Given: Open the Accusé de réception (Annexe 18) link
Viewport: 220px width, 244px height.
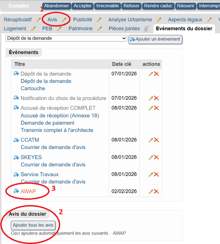Looking at the screenshot, I should (x=60, y=115).
